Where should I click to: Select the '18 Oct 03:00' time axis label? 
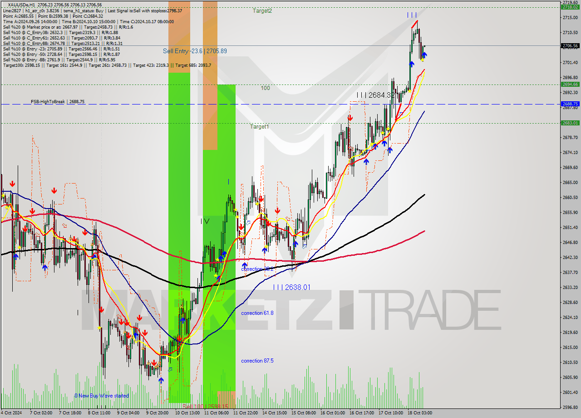tap(420, 413)
